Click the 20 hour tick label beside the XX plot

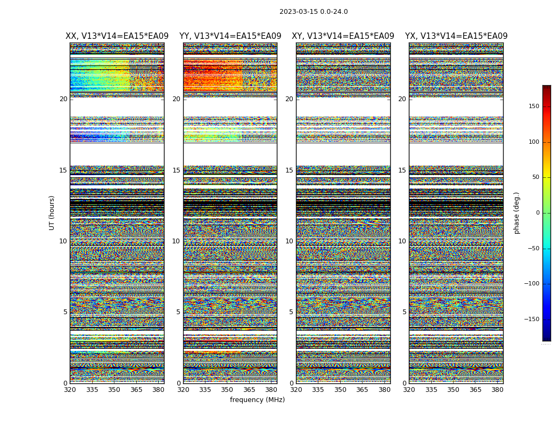pyautogui.click(x=63, y=99)
